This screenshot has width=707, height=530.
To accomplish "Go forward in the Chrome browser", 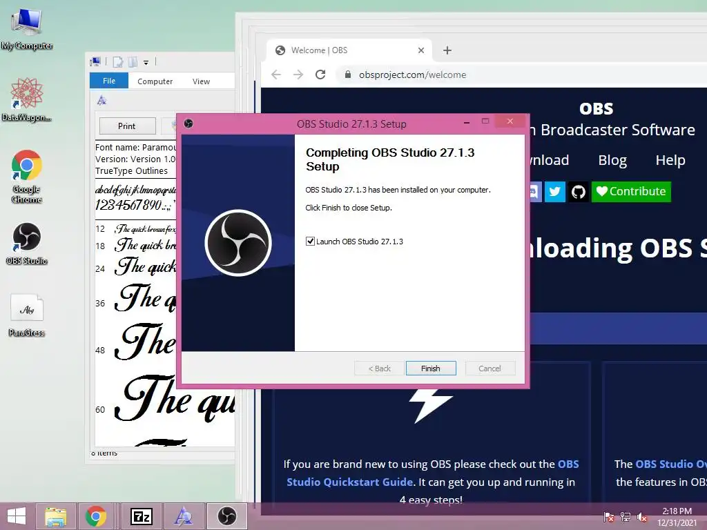I will coord(298,75).
